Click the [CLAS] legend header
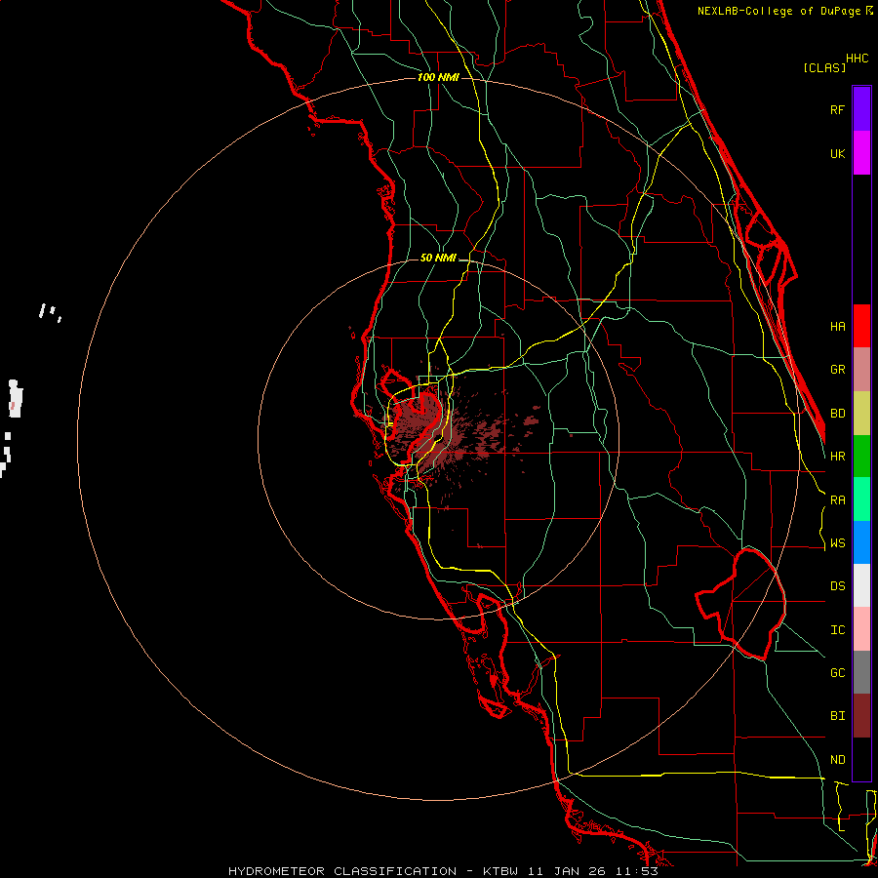This screenshot has width=878, height=878. point(824,68)
